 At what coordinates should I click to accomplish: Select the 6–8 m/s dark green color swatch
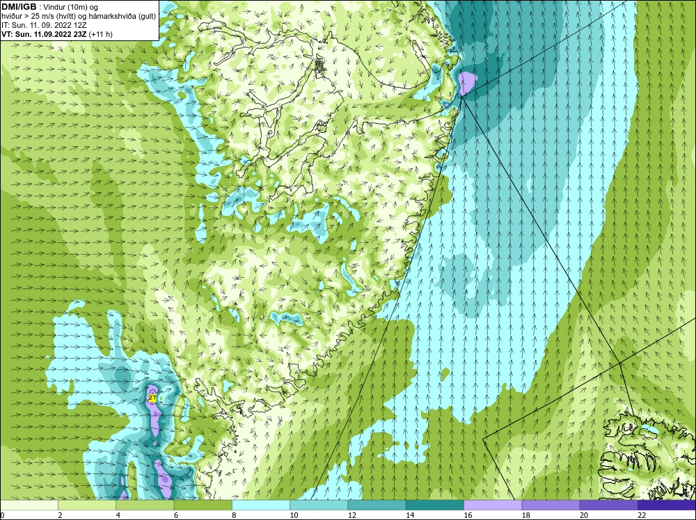coord(203,505)
